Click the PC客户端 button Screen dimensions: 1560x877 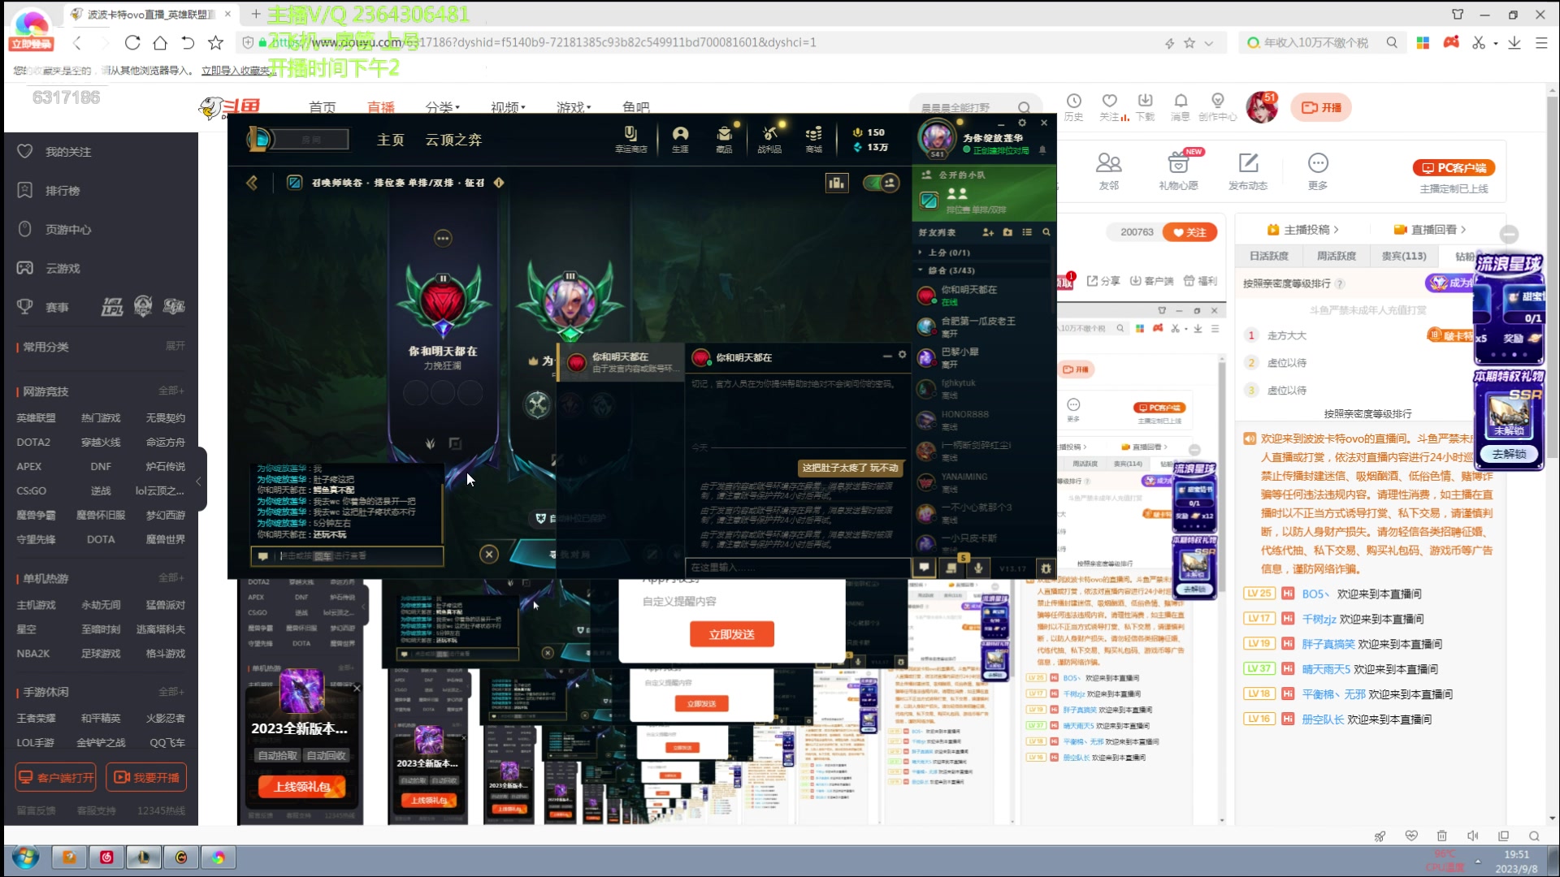tap(1454, 168)
